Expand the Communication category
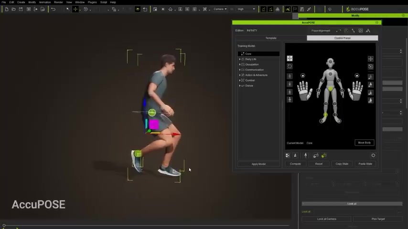 point(240,70)
